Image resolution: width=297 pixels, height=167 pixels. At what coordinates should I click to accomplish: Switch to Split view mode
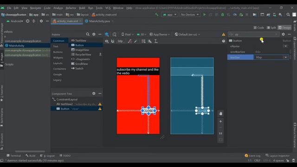(x=271, y=28)
